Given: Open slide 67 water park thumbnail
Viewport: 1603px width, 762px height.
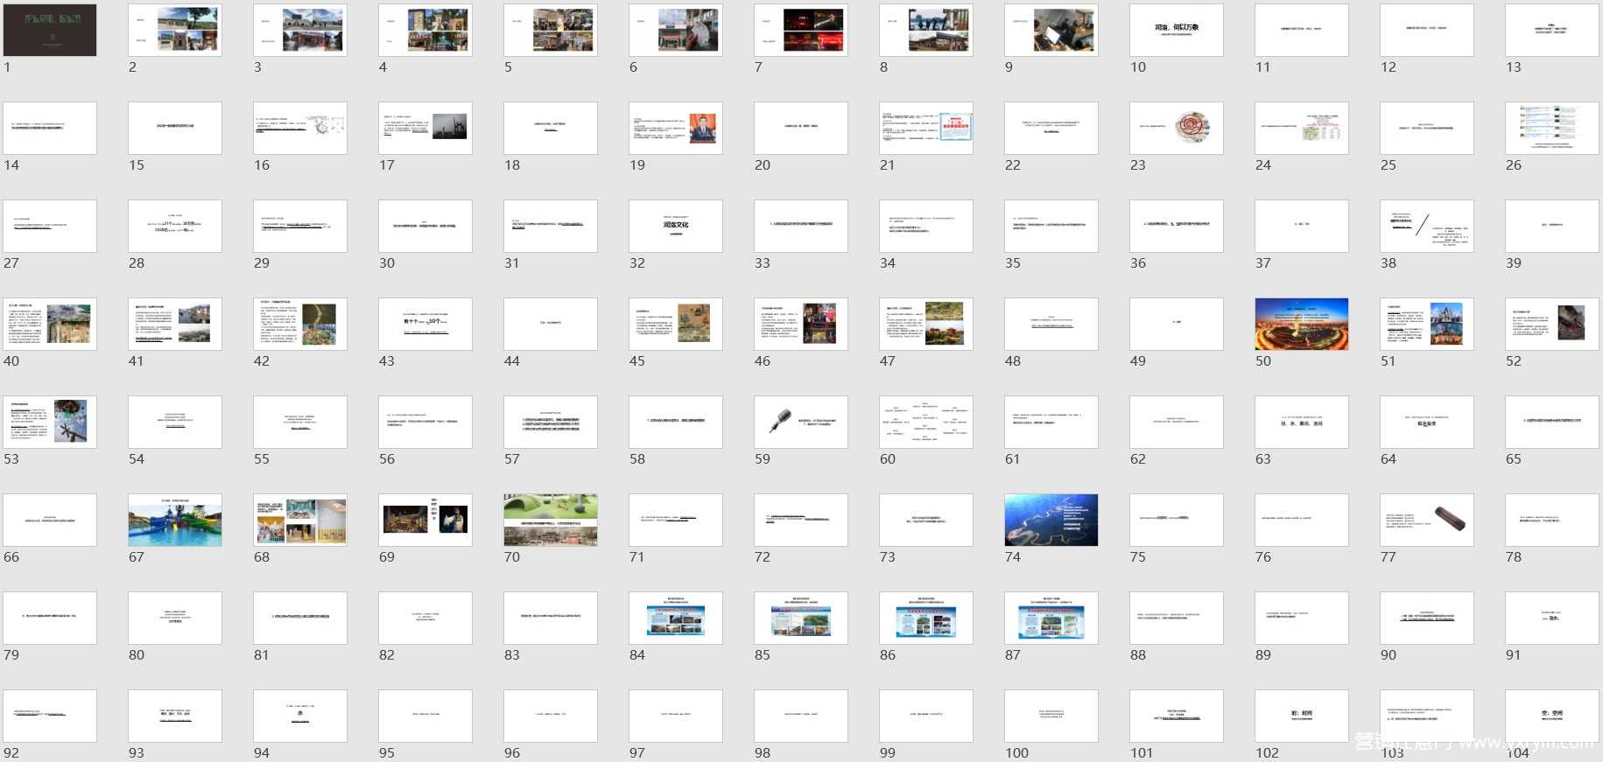Looking at the screenshot, I should [x=175, y=520].
